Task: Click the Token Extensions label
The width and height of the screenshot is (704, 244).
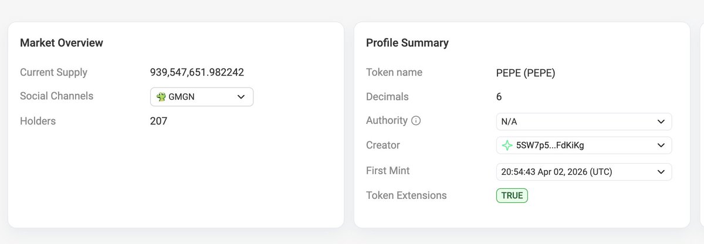Action: 406,195
